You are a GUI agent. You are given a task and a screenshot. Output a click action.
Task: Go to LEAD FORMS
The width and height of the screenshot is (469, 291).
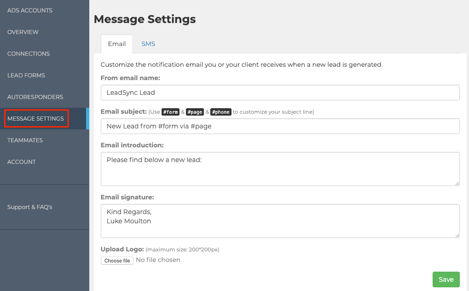(x=26, y=75)
